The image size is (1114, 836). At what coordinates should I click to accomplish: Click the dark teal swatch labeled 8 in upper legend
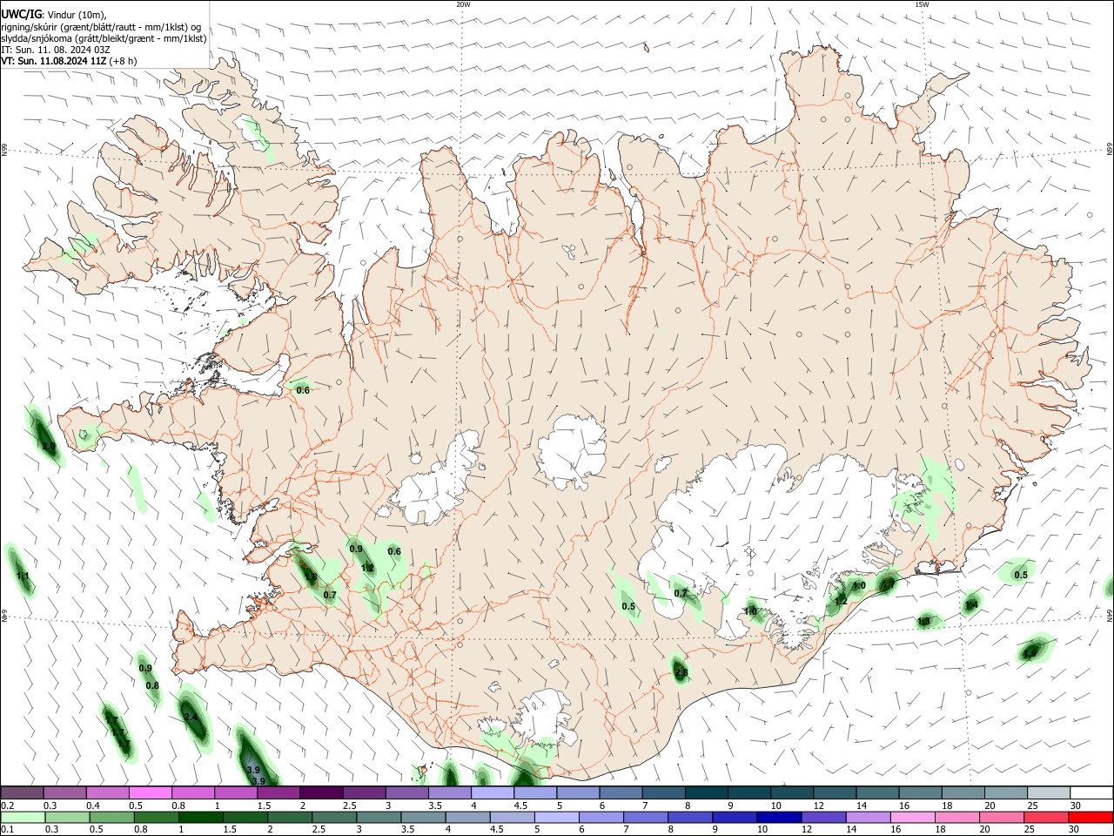707,793
